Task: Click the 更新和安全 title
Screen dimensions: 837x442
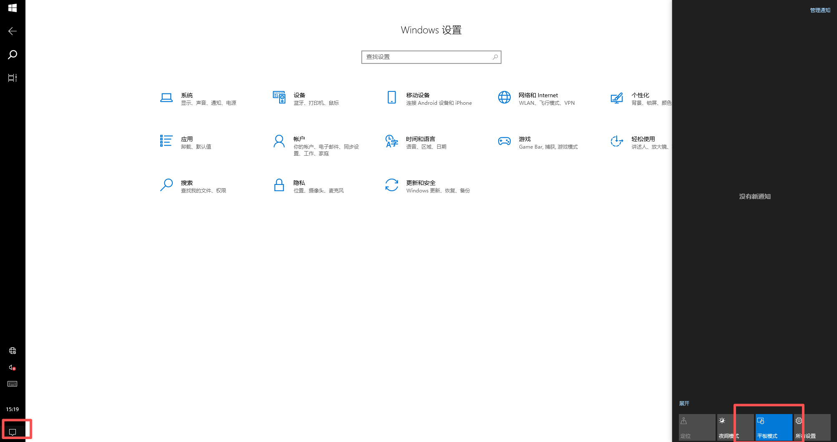Action: pyautogui.click(x=421, y=183)
